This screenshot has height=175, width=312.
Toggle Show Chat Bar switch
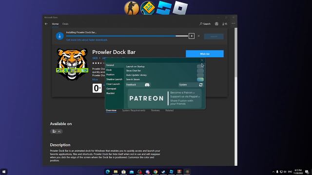click(200, 71)
